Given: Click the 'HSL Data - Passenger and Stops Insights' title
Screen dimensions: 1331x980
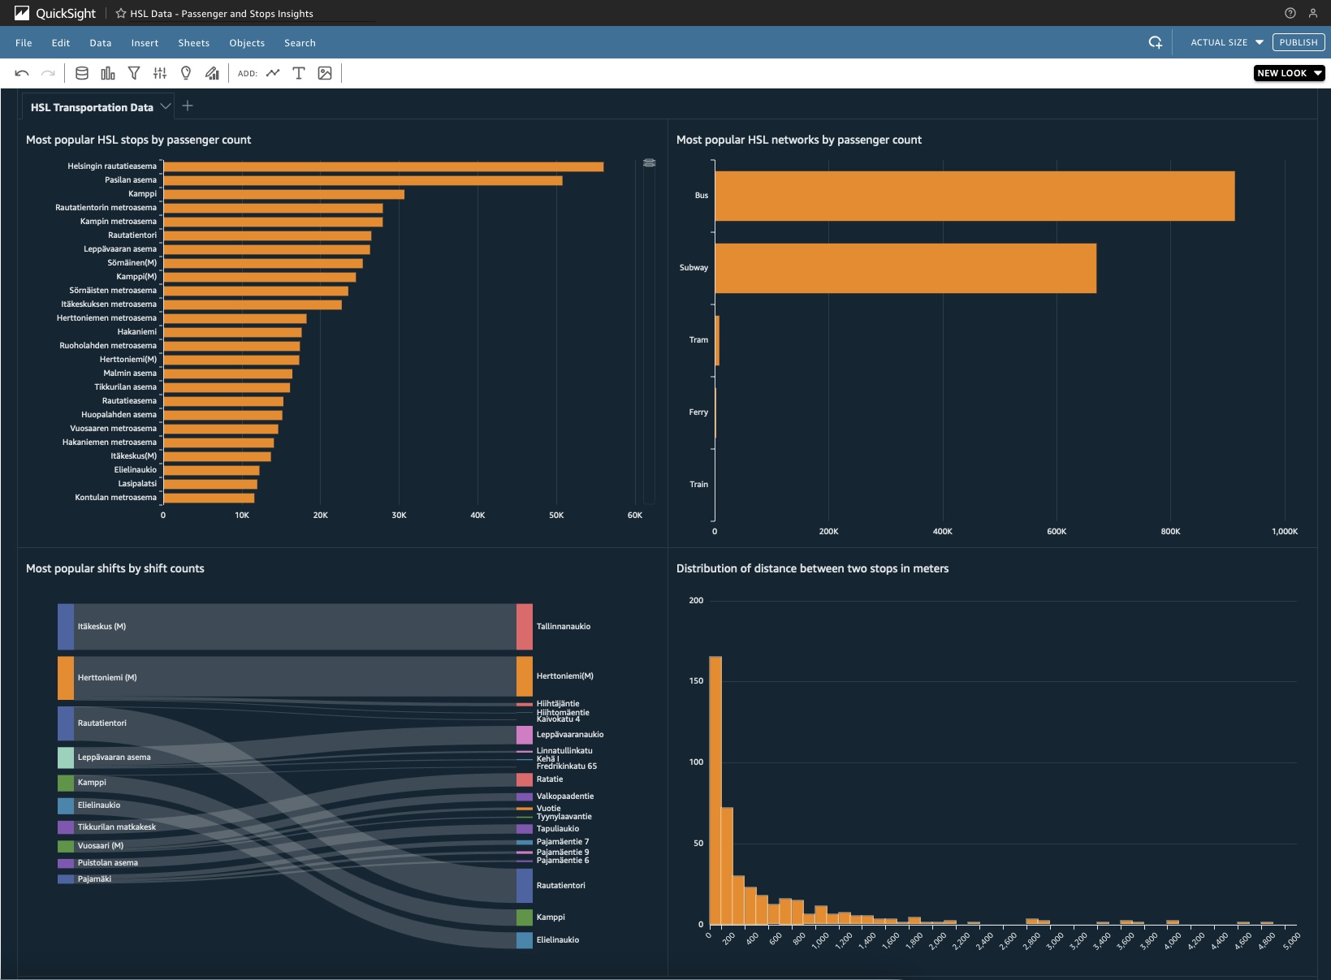Looking at the screenshot, I should coord(222,14).
